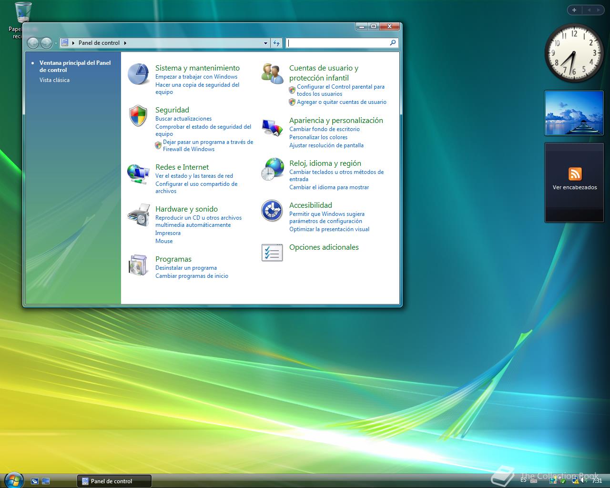The width and height of the screenshot is (610, 488).
Task: Click Panel de control taskbar button
Action: click(x=114, y=481)
